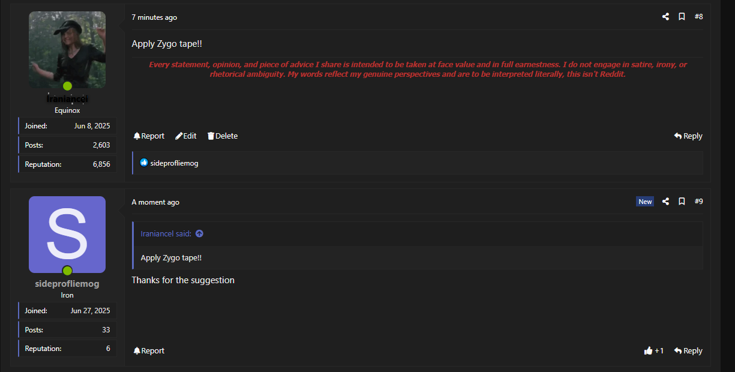This screenshot has width=735, height=372.
Task: Edit post #8
Action: tap(186, 136)
